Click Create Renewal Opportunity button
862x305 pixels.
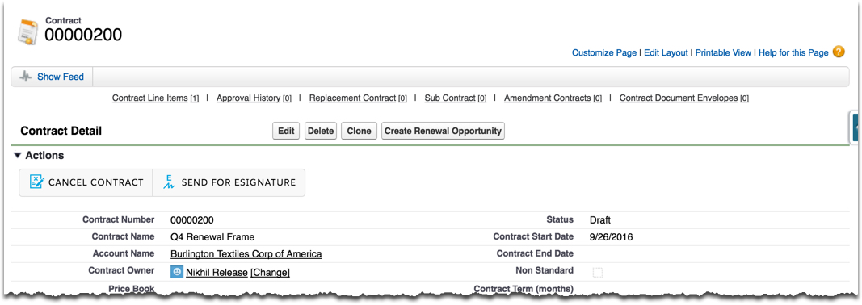(443, 132)
